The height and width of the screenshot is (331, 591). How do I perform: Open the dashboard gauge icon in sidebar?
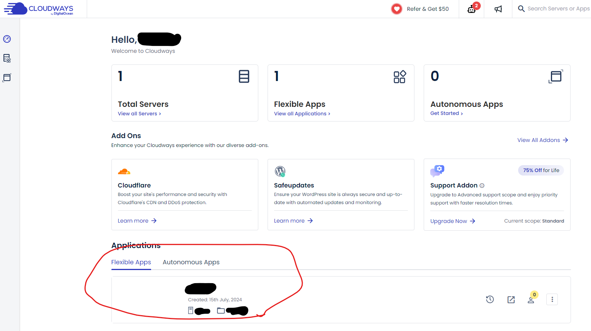7,39
